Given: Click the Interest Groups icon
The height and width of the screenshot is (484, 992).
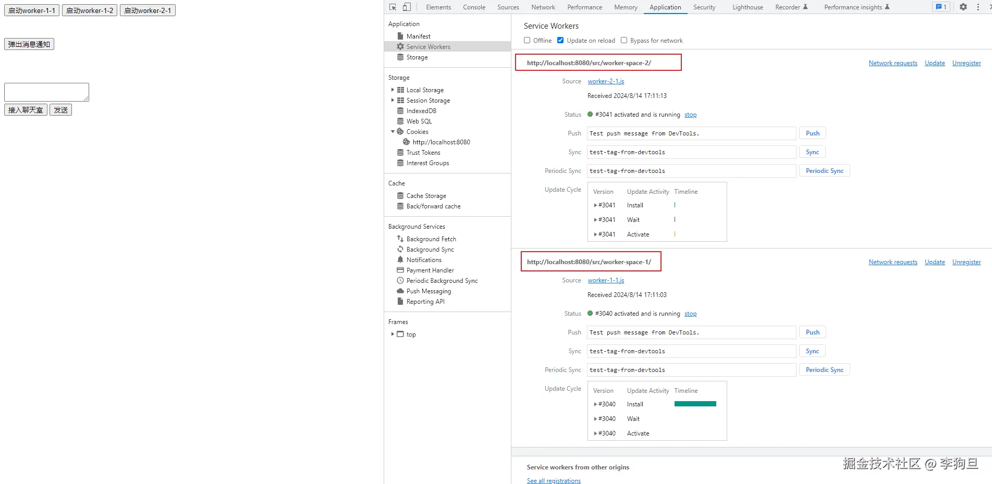Looking at the screenshot, I should click(x=400, y=163).
